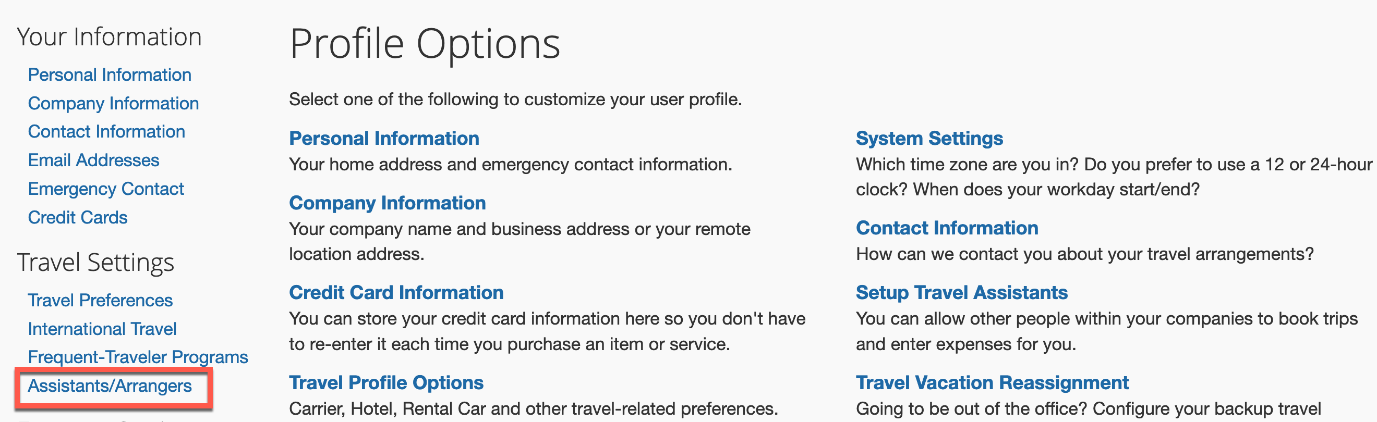Click Personal Information in the sidebar
Viewport: 1377px width, 422px height.
(x=110, y=75)
